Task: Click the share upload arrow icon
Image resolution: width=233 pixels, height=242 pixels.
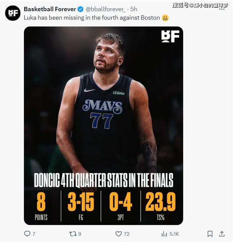Action: point(222,234)
